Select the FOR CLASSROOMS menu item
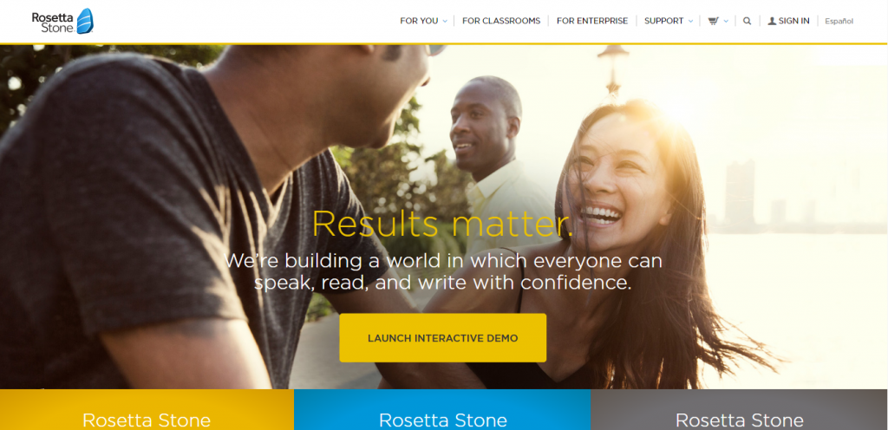The image size is (888, 430). 501,21
